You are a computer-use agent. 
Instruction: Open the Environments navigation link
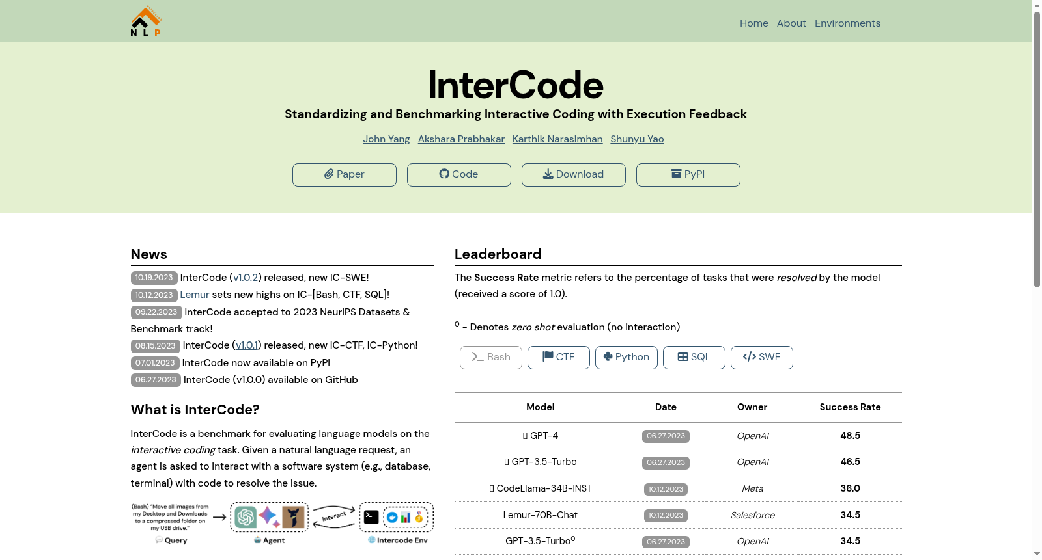click(847, 23)
